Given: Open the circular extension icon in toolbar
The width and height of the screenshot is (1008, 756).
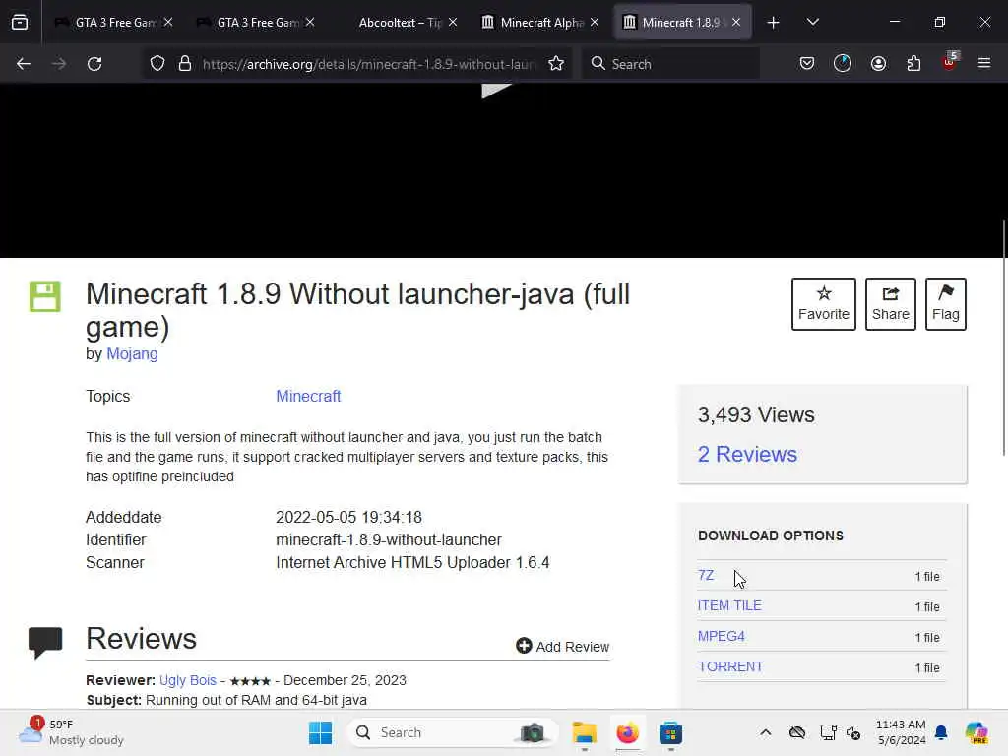Looking at the screenshot, I should [843, 64].
